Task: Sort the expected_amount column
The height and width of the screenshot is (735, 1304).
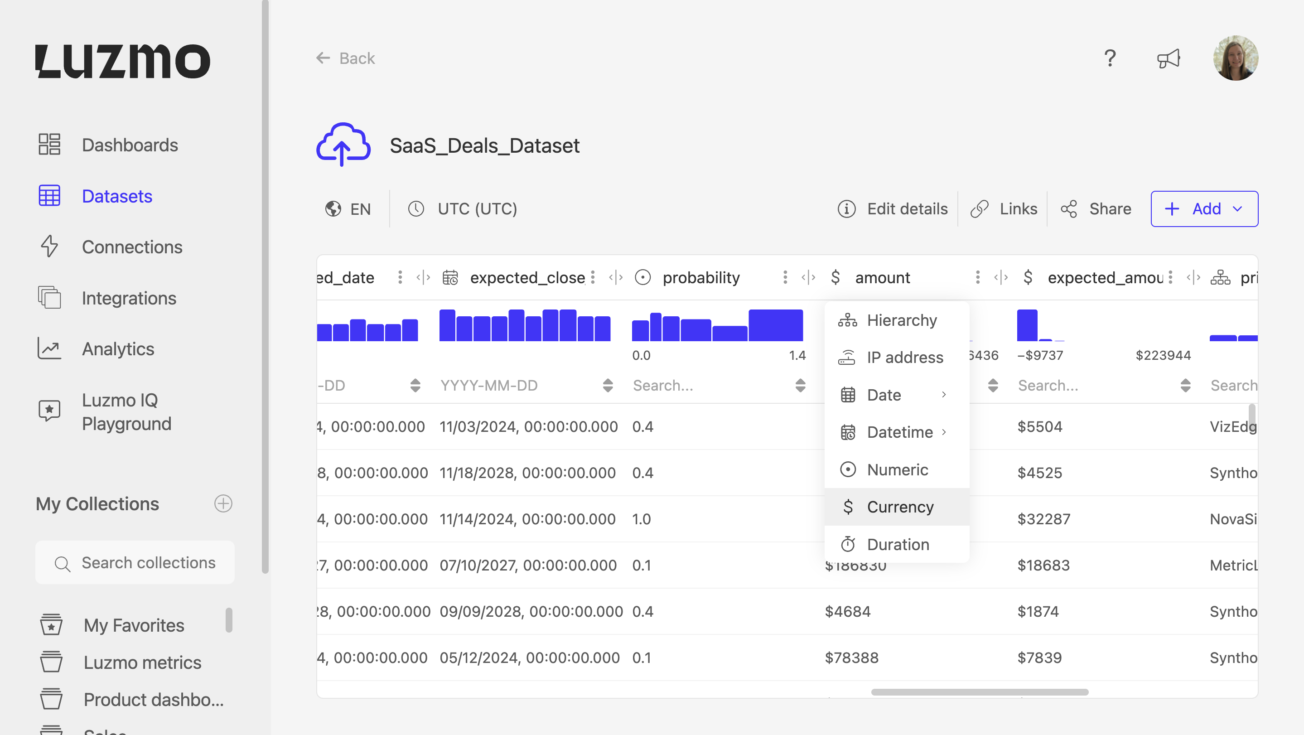Action: [1186, 385]
